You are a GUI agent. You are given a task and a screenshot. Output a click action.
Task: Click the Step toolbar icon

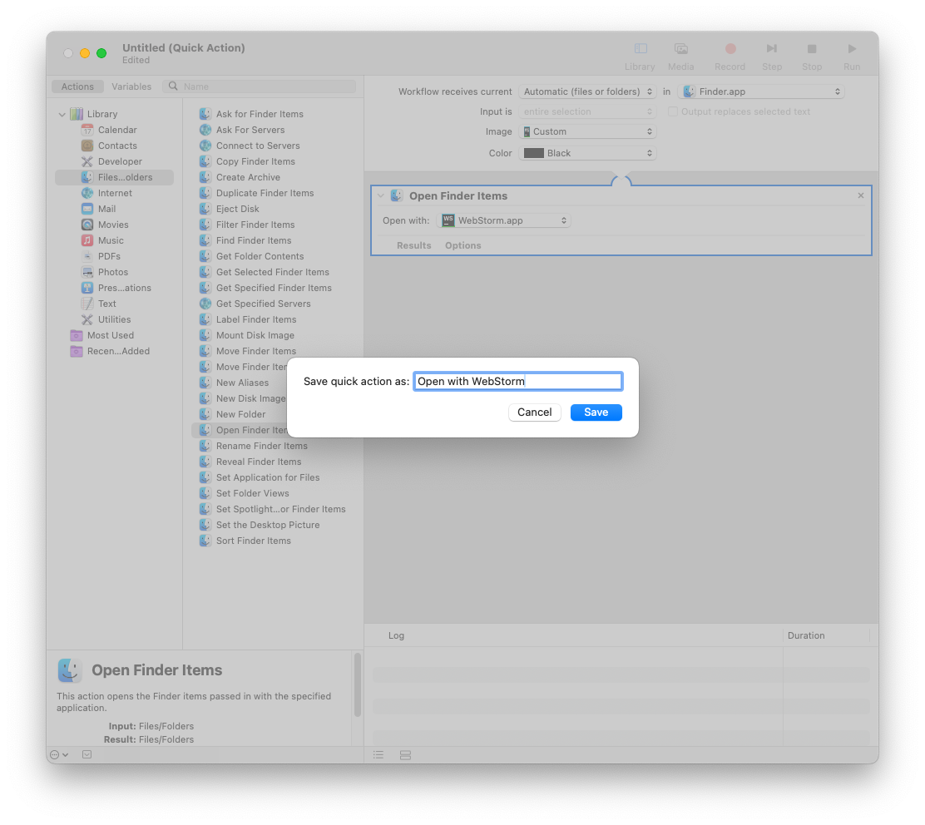[772, 48]
